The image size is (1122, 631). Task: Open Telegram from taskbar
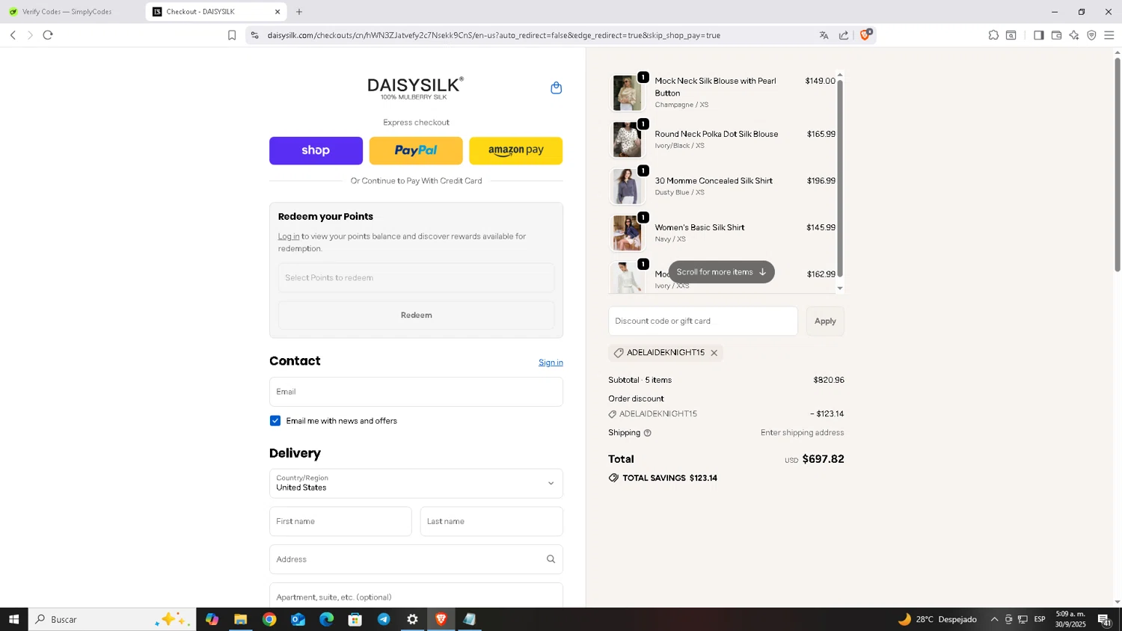tap(384, 619)
